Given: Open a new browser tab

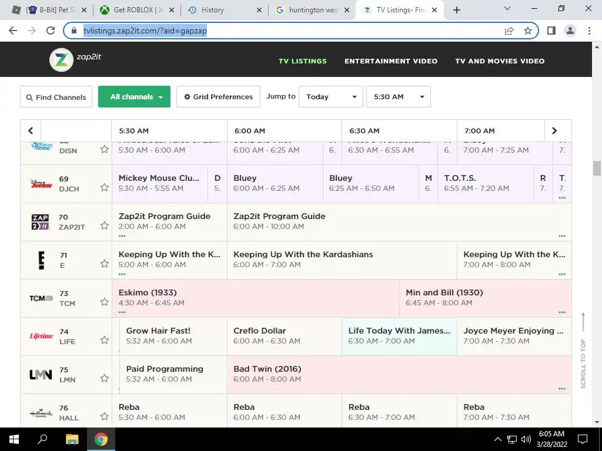Looking at the screenshot, I should 456,10.
